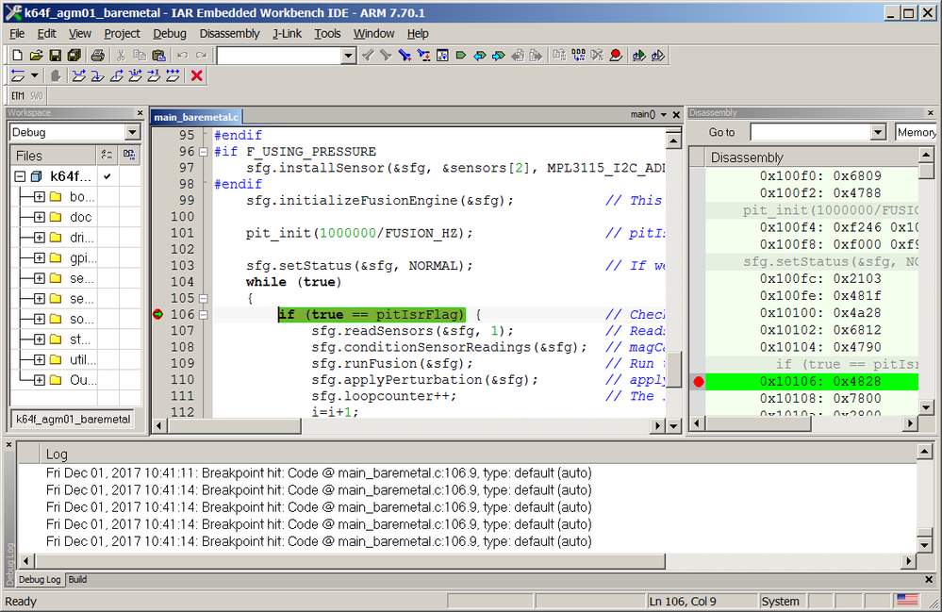Close the main_baremetal.c editor
942x612 pixels.
point(676,115)
